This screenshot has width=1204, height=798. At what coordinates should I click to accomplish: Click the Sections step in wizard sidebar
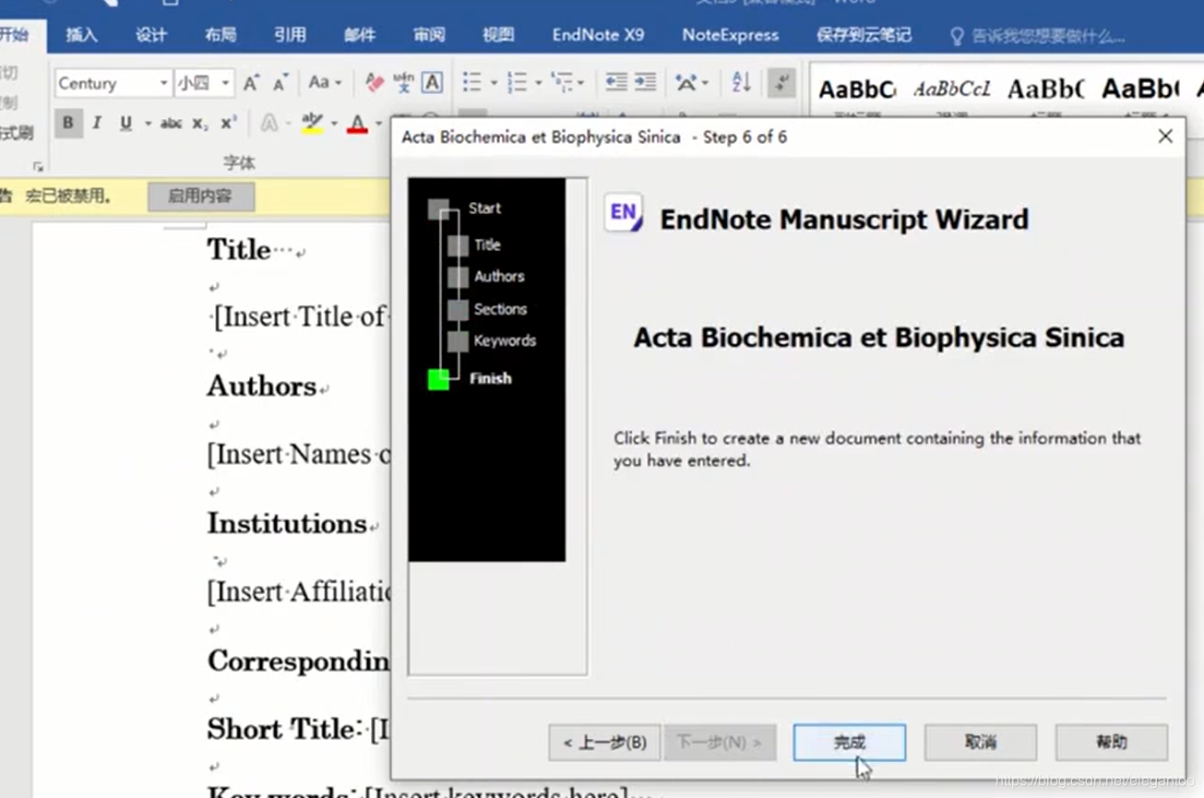(x=500, y=309)
